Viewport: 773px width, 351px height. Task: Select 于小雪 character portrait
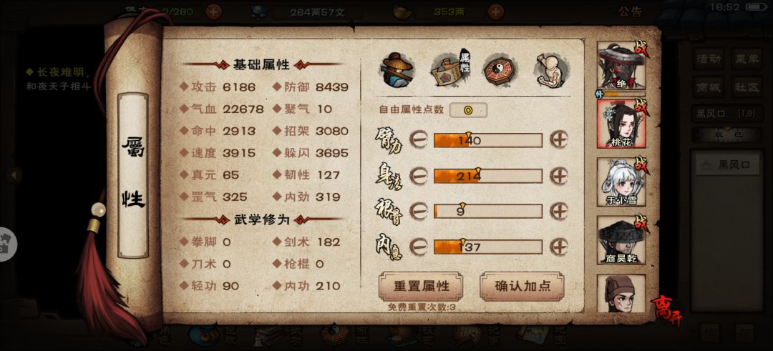pos(621,182)
